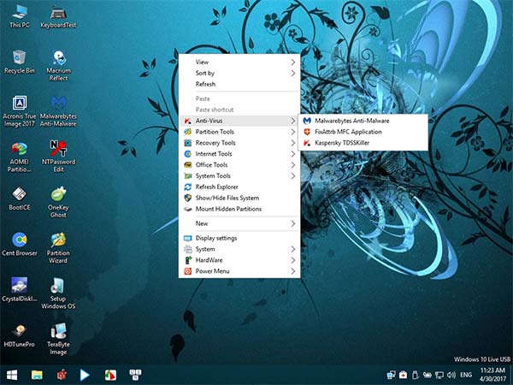Select the KeyboardTest desktop icon
This screenshot has width=513, height=385.
click(58, 16)
